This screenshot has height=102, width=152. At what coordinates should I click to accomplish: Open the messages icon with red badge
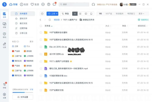pyautogui.click(x=55, y=4)
